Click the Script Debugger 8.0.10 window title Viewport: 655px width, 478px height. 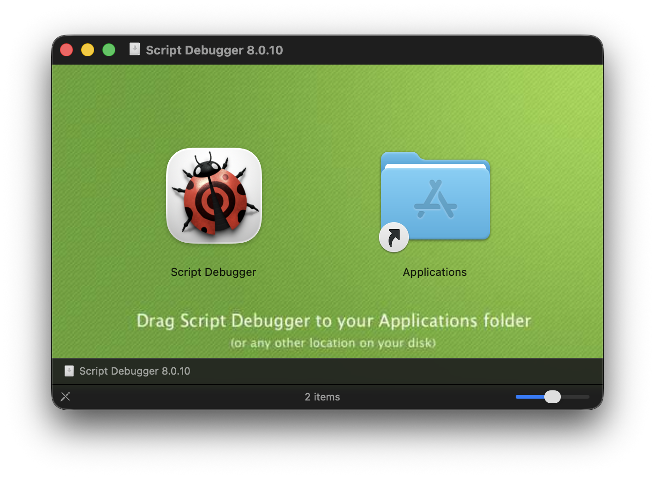coord(214,50)
